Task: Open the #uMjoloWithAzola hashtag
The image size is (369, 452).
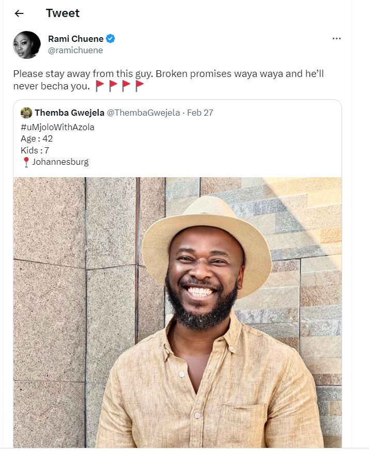Action: (57, 127)
